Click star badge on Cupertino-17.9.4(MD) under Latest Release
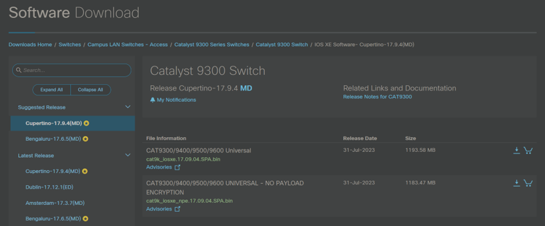 point(85,171)
